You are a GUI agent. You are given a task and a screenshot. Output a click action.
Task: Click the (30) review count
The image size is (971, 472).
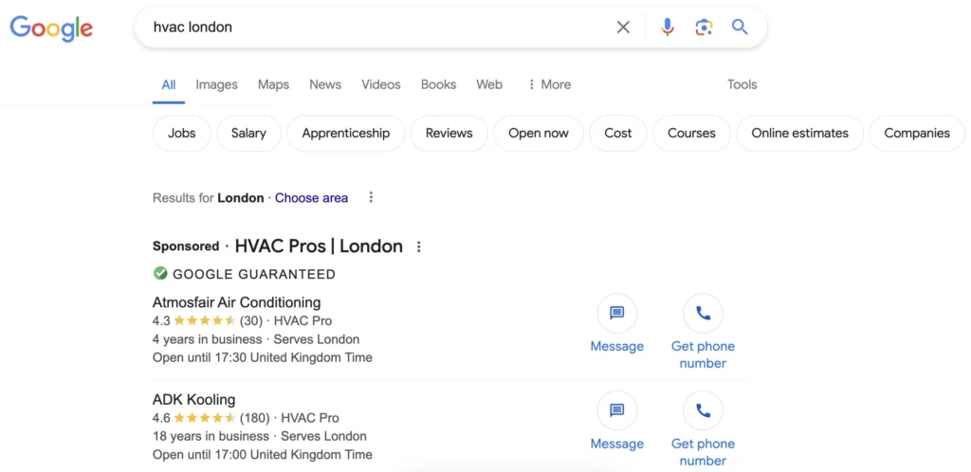coord(251,321)
